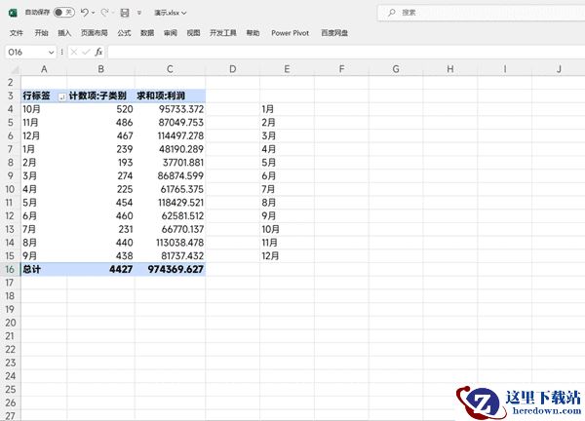Select column H header
This screenshot has height=421, width=585.
[x=450, y=69]
